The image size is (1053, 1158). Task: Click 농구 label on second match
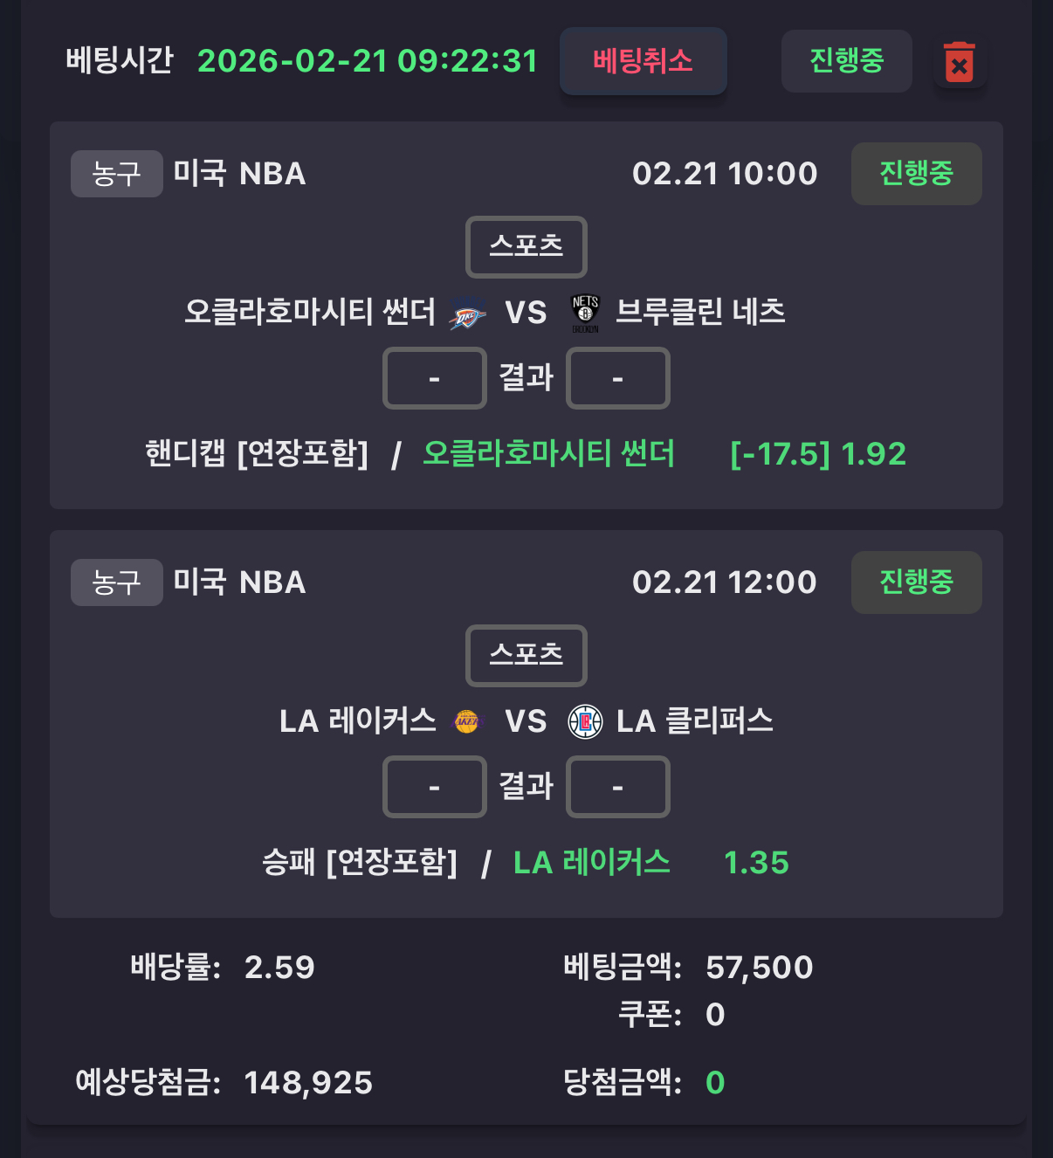[116, 582]
